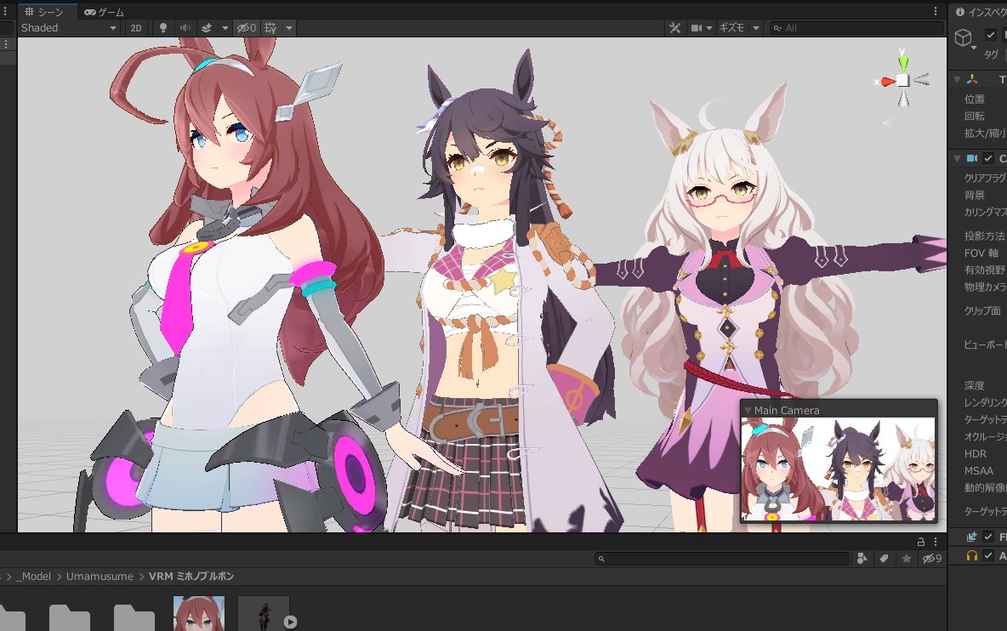Toggle ギズモ (Gizmos) button

pyautogui.click(x=732, y=27)
